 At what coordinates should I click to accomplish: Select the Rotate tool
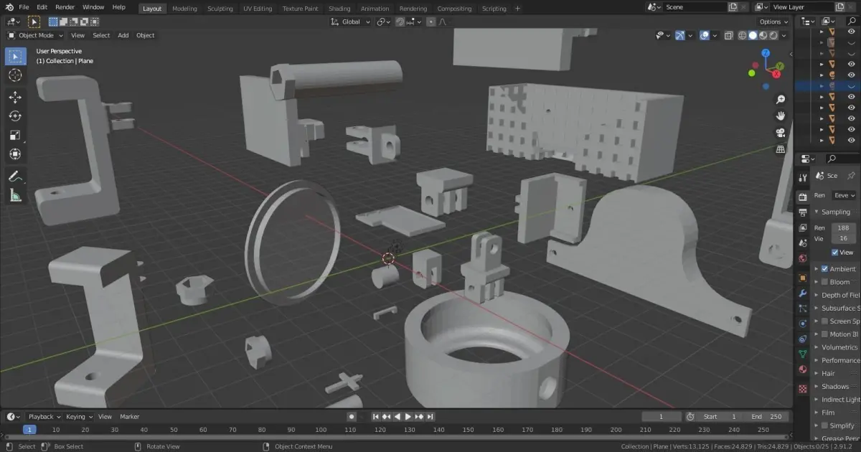click(15, 116)
